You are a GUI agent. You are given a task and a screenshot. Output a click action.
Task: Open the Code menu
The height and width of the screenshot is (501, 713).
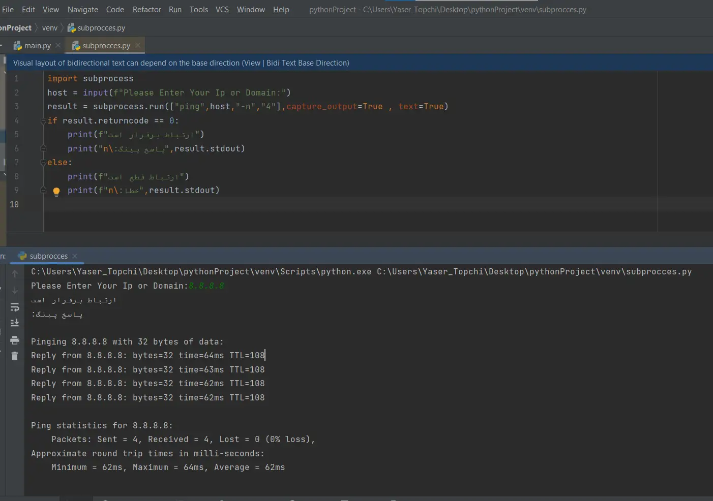pyautogui.click(x=115, y=10)
